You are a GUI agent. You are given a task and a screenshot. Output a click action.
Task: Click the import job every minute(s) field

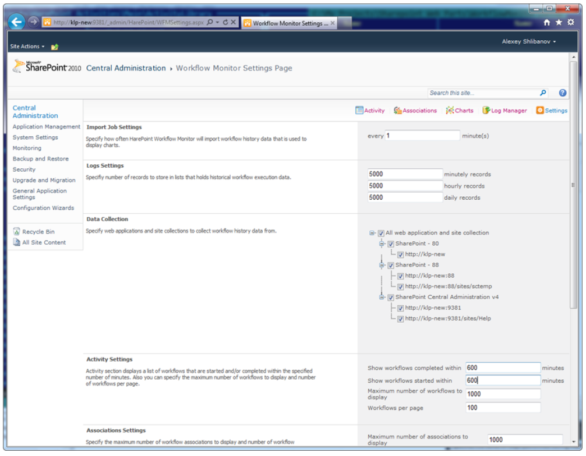pyautogui.click(x=422, y=135)
